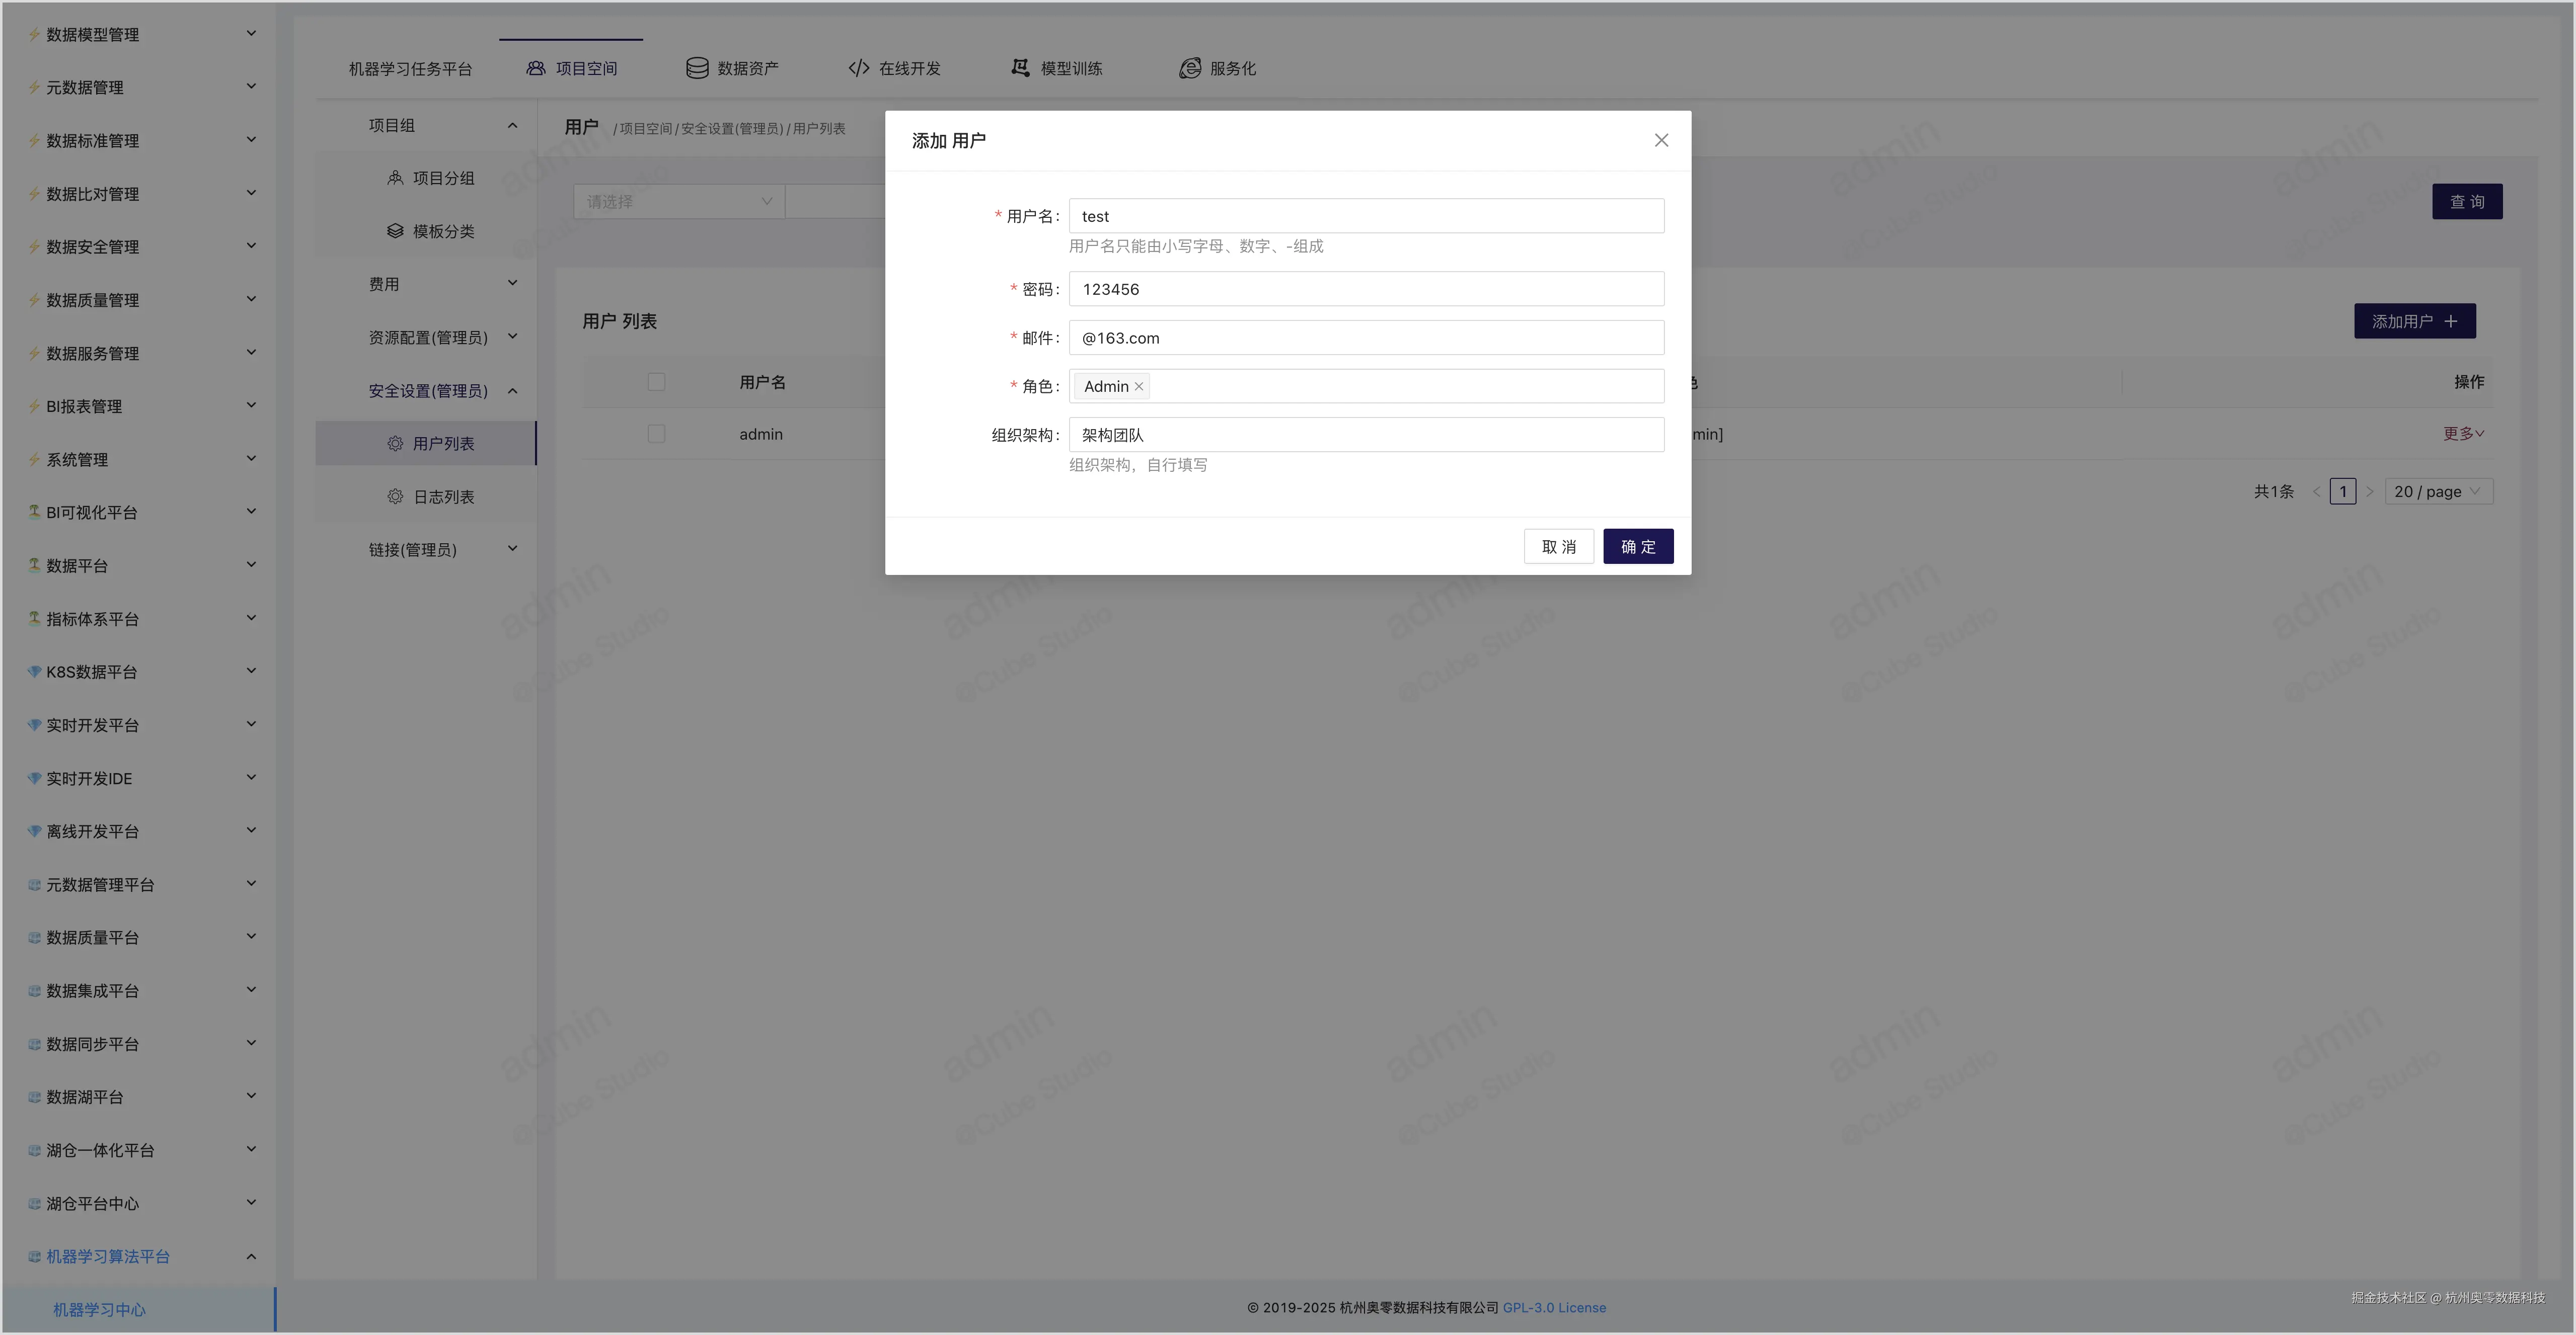Screen dimensions: 2576x1335
Task: Collapse the 项目组 section chevron
Action: (x=513, y=125)
